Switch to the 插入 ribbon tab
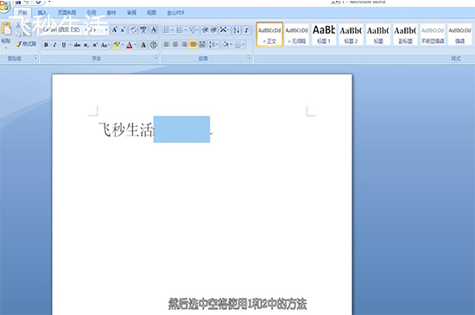This screenshot has height=315, width=475. pos(42,13)
